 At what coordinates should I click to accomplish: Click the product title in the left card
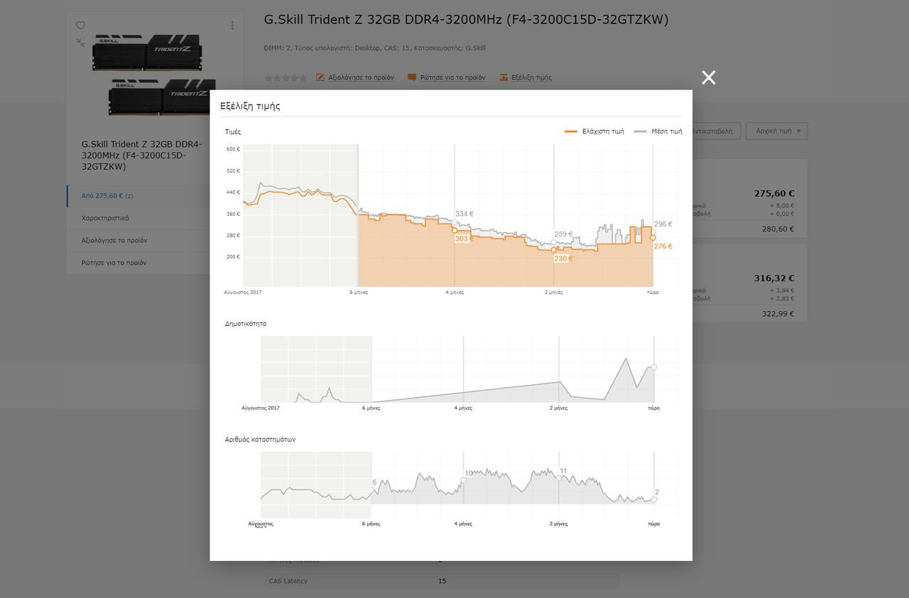pyautogui.click(x=142, y=156)
